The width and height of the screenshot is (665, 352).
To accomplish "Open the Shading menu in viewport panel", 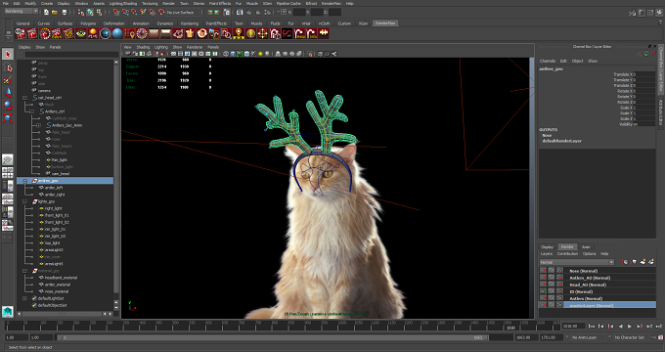I will 143,47.
